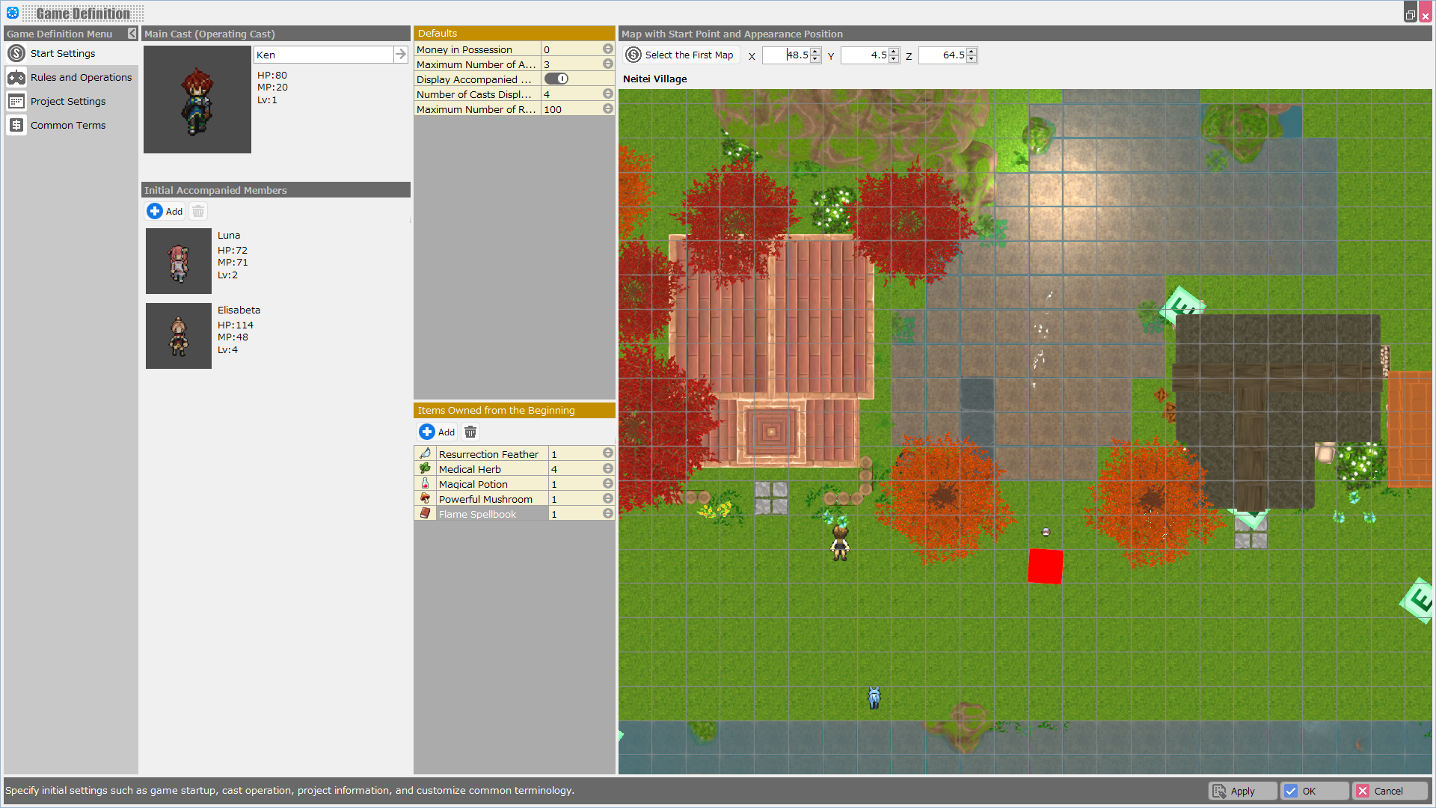Viewport: 1436px width, 808px height.
Task: Select the Flame Spellbook item row
Action: [477, 514]
